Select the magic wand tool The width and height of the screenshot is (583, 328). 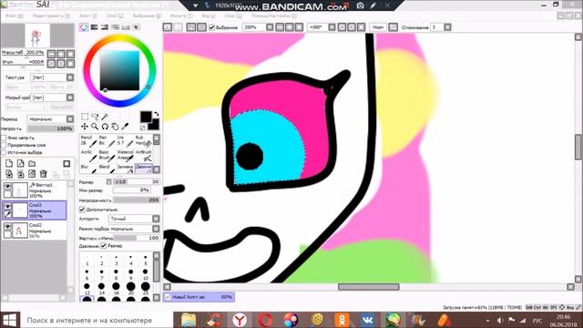[105, 117]
